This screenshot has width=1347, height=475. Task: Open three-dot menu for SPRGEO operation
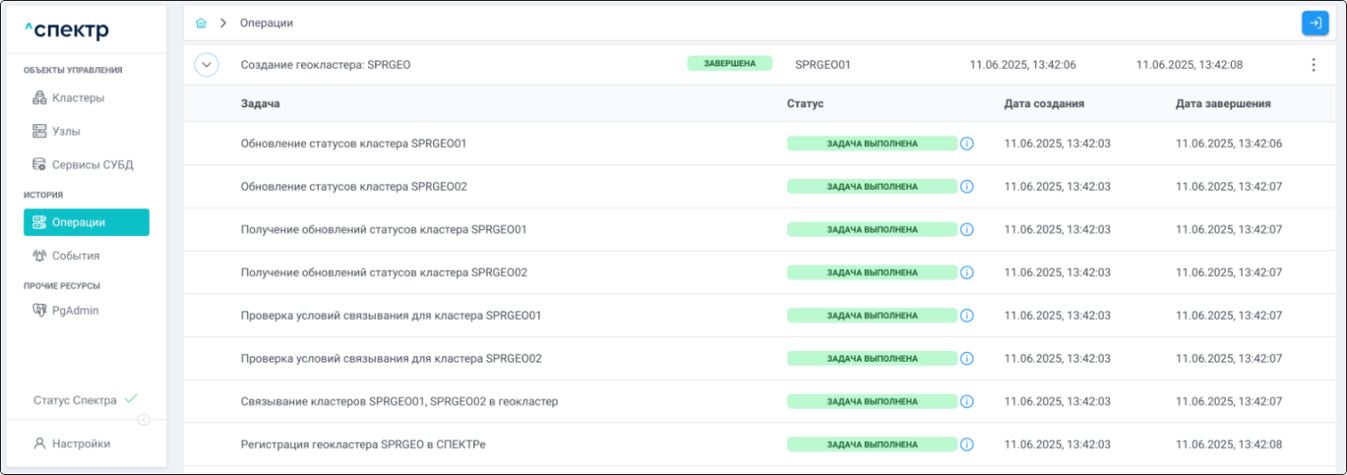click(1313, 65)
